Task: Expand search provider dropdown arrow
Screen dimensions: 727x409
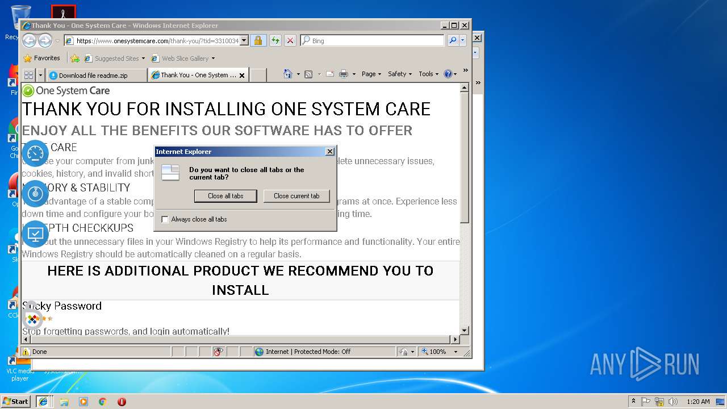Action: [463, 40]
